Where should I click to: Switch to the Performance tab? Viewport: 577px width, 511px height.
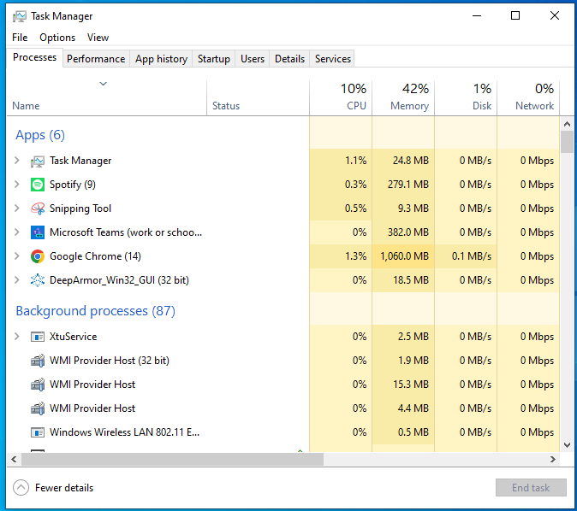[x=96, y=59]
